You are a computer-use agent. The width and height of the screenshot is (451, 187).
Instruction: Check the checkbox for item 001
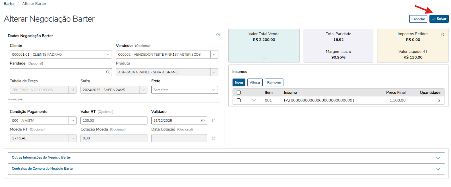tap(239, 100)
